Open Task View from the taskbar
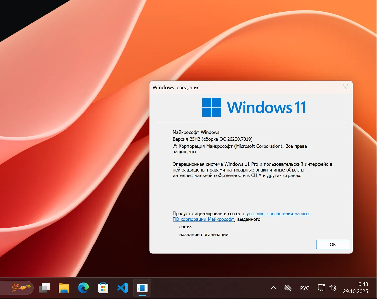This screenshot has height=299, width=377. point(45,288)
